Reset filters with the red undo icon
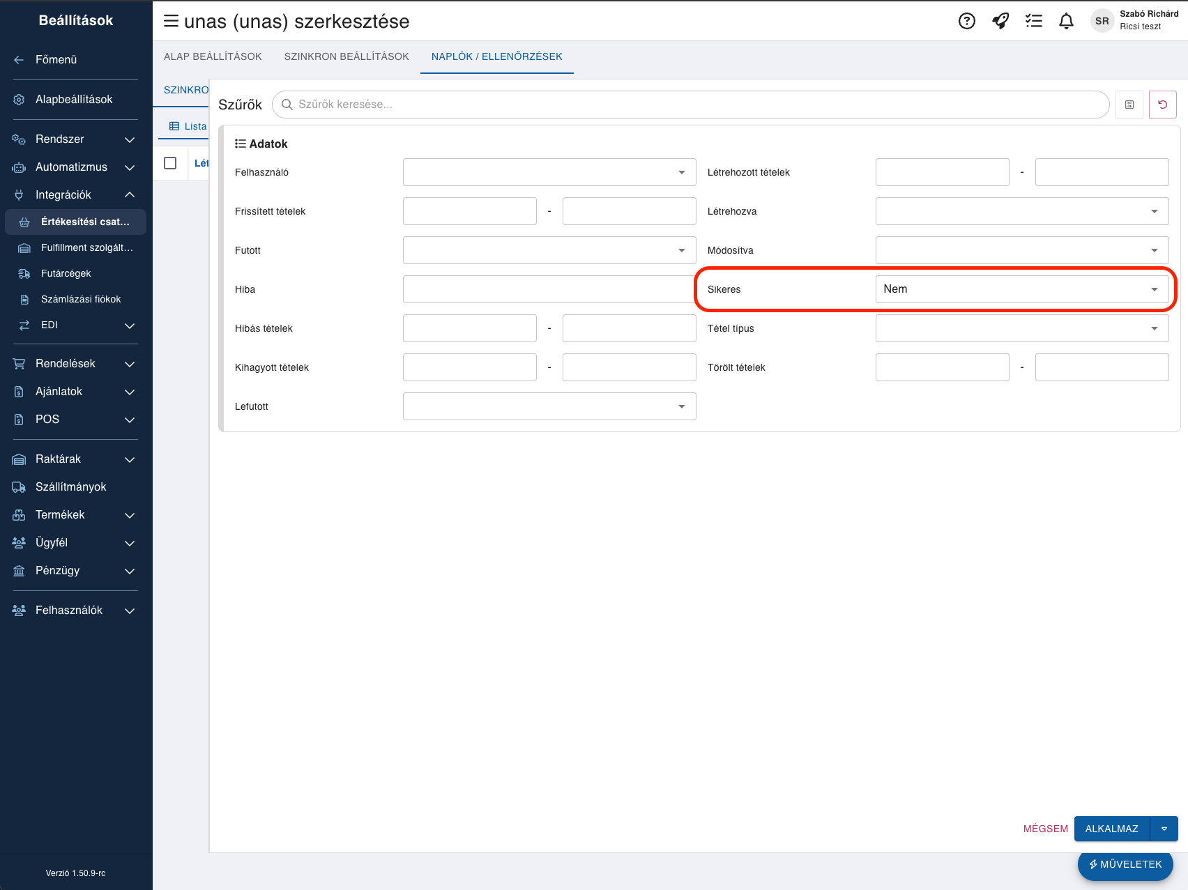Viewport: 1188px width, 890px height. coord(1163,105)
